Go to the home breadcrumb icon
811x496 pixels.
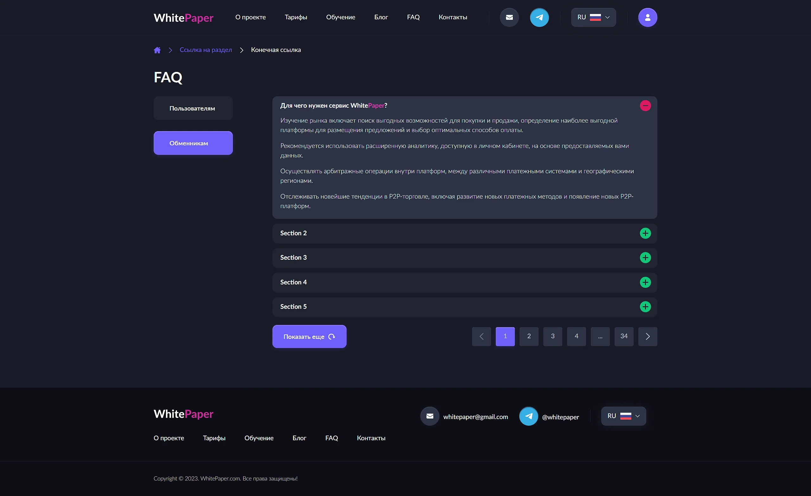pos(157,50)
